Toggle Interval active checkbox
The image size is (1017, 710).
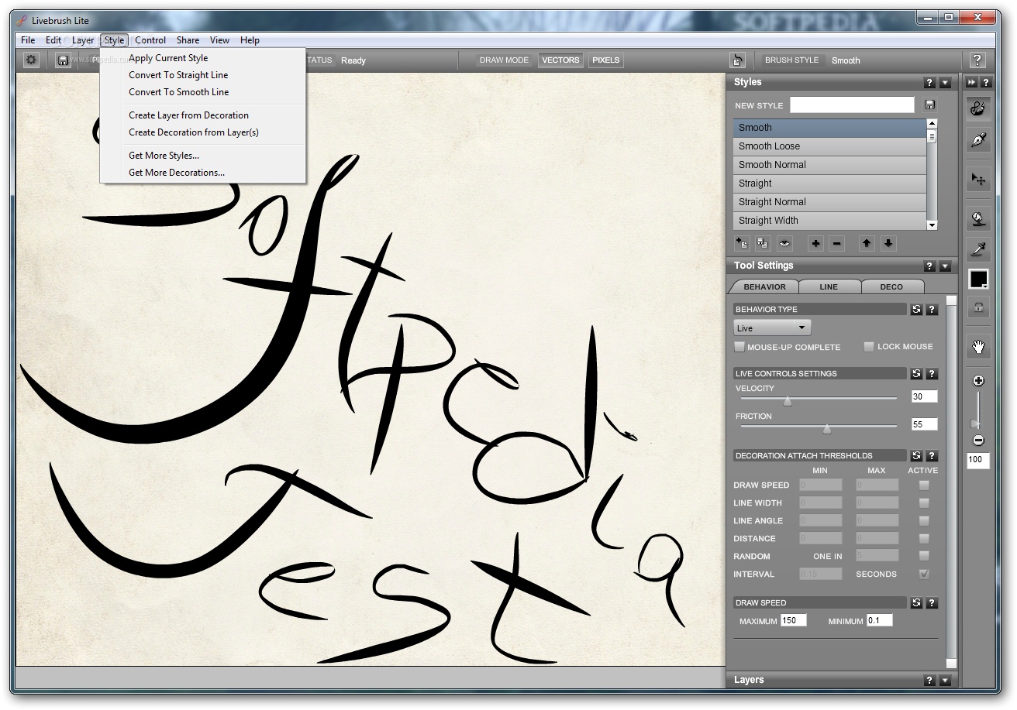tap(923, 575)
